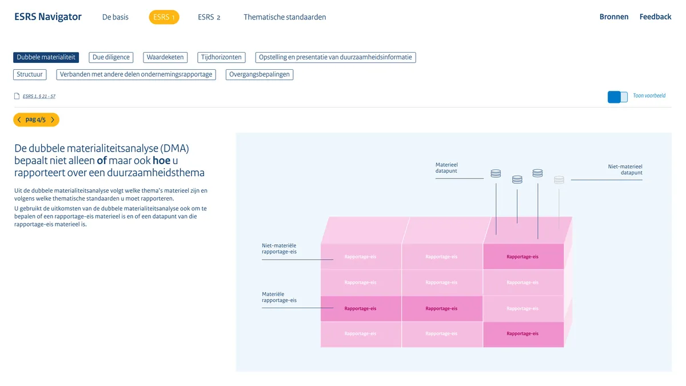686x386 pixels.
Task: Open the Bronnen page
Action: (x=614, y=17)
